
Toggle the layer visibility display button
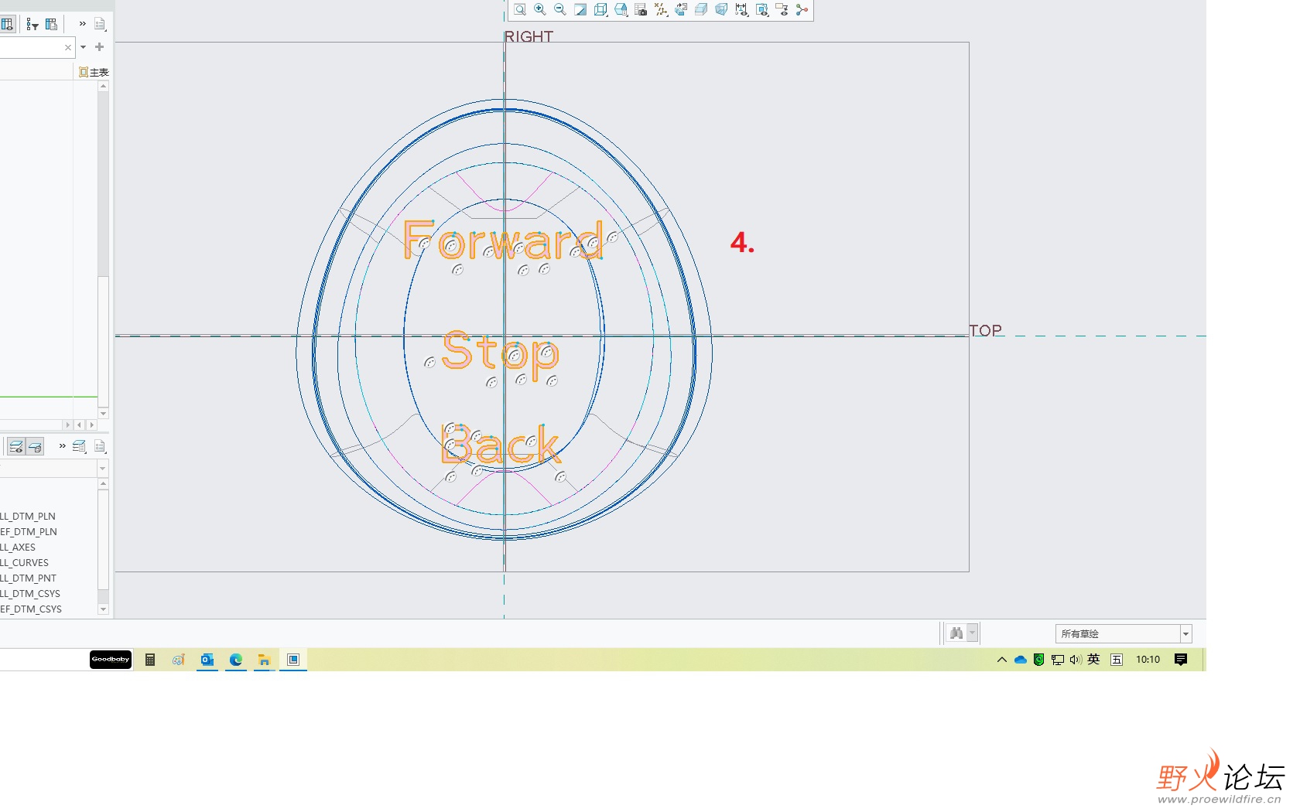coord(16,446)
